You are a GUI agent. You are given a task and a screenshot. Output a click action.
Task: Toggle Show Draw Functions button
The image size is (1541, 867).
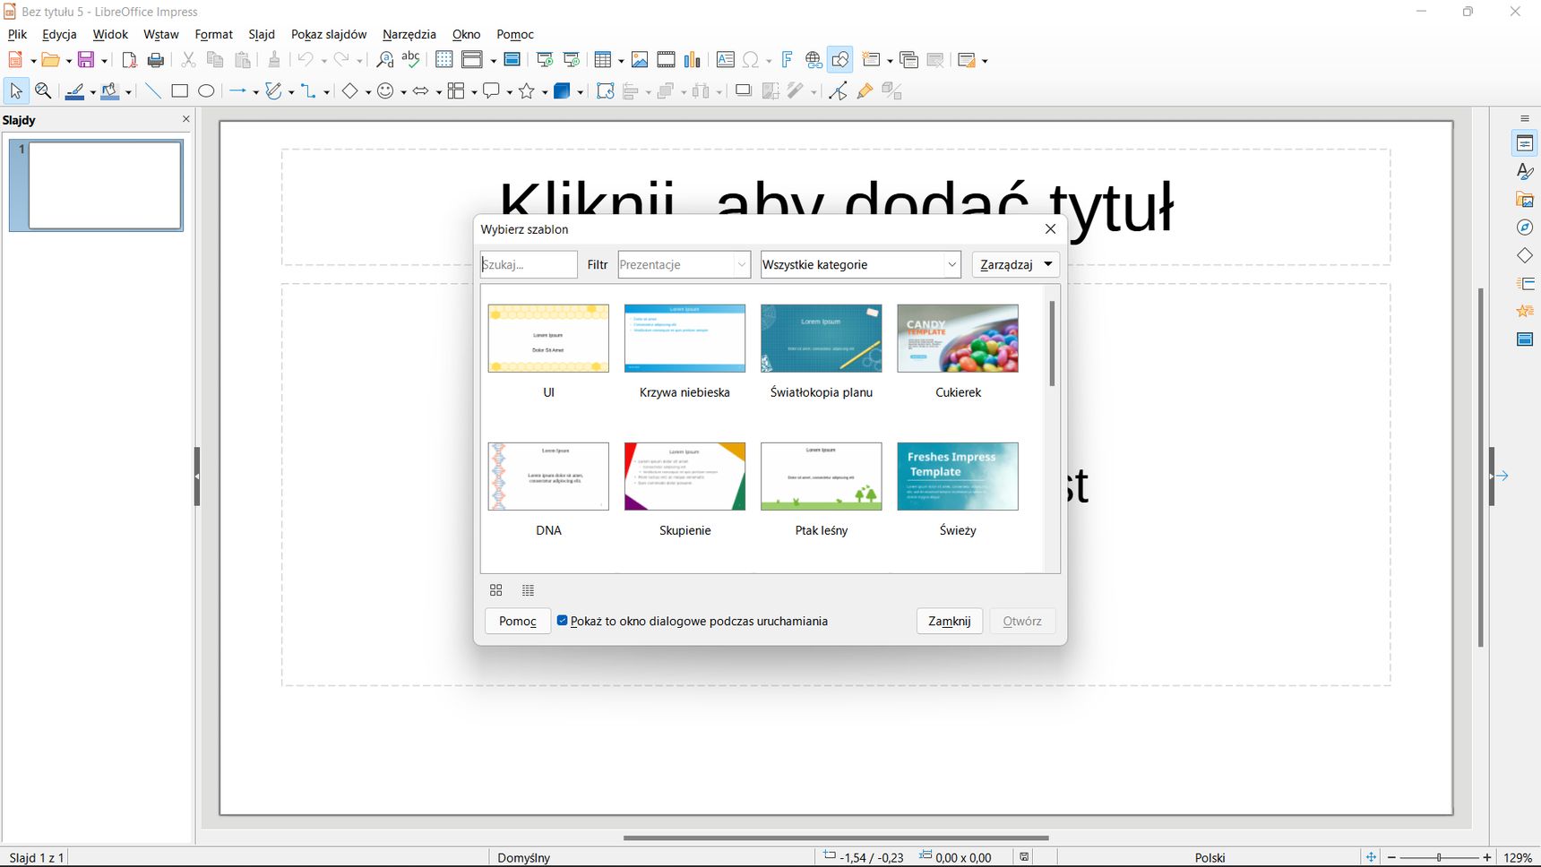click(x=840, y=60)
